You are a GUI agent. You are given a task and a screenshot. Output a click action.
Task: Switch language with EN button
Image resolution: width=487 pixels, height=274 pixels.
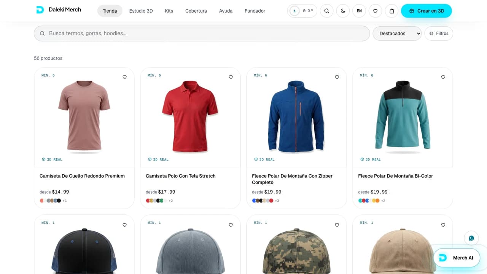point(359,11)
